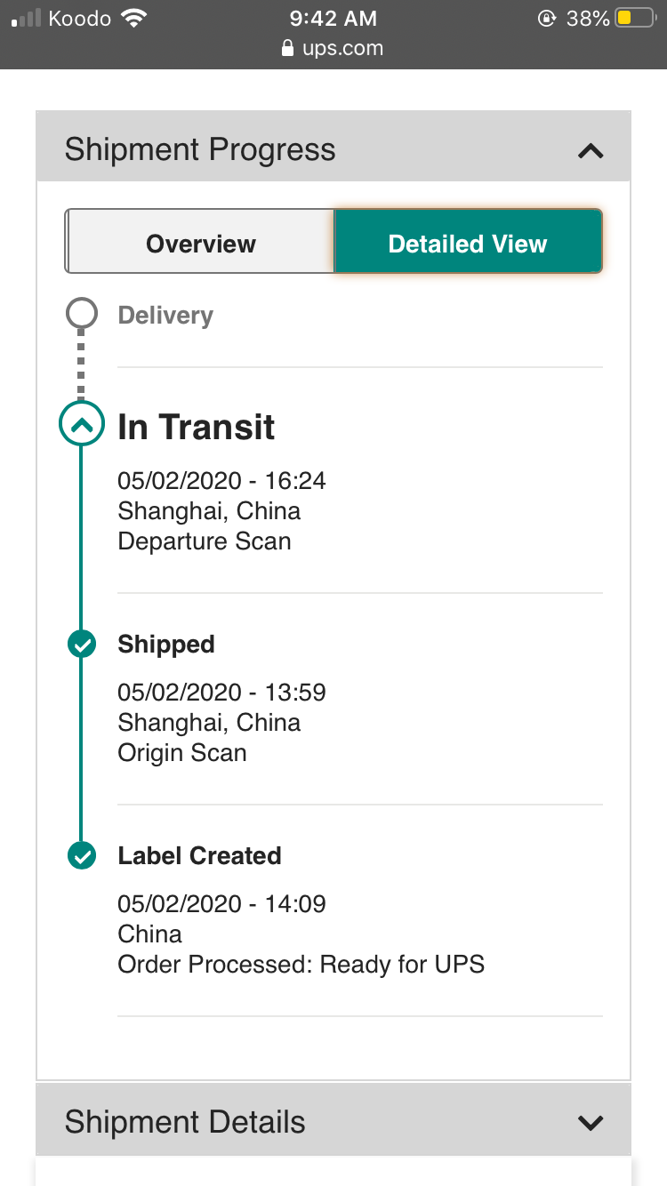Tap the battery indicator icon
Image resolution: width=667 pixels, height=1186 pixels.
pyautogui.click(x=635, y=18)
